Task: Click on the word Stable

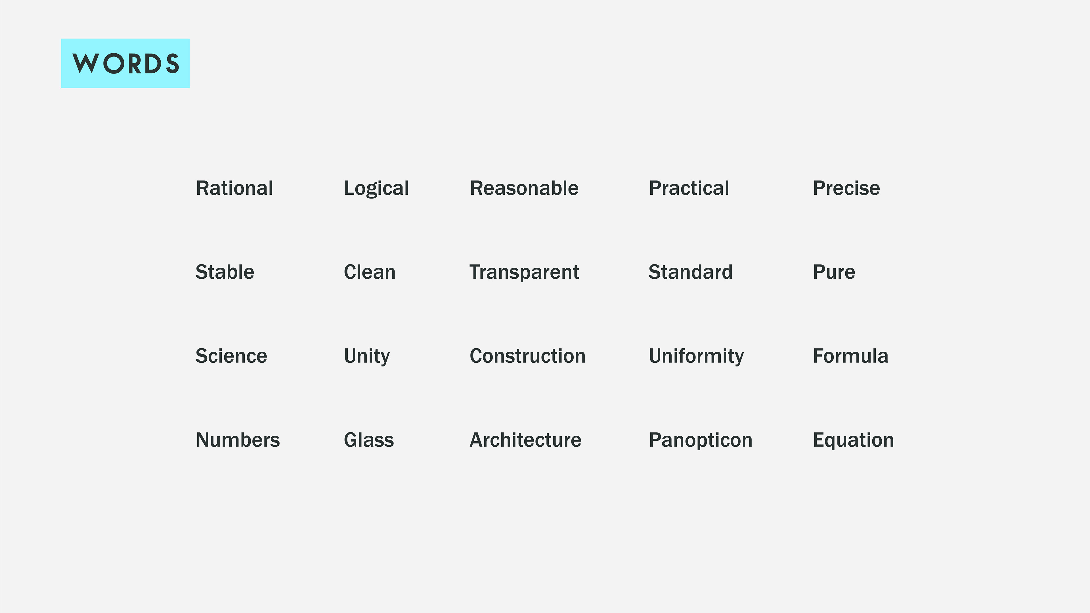Action: [225, 272]
